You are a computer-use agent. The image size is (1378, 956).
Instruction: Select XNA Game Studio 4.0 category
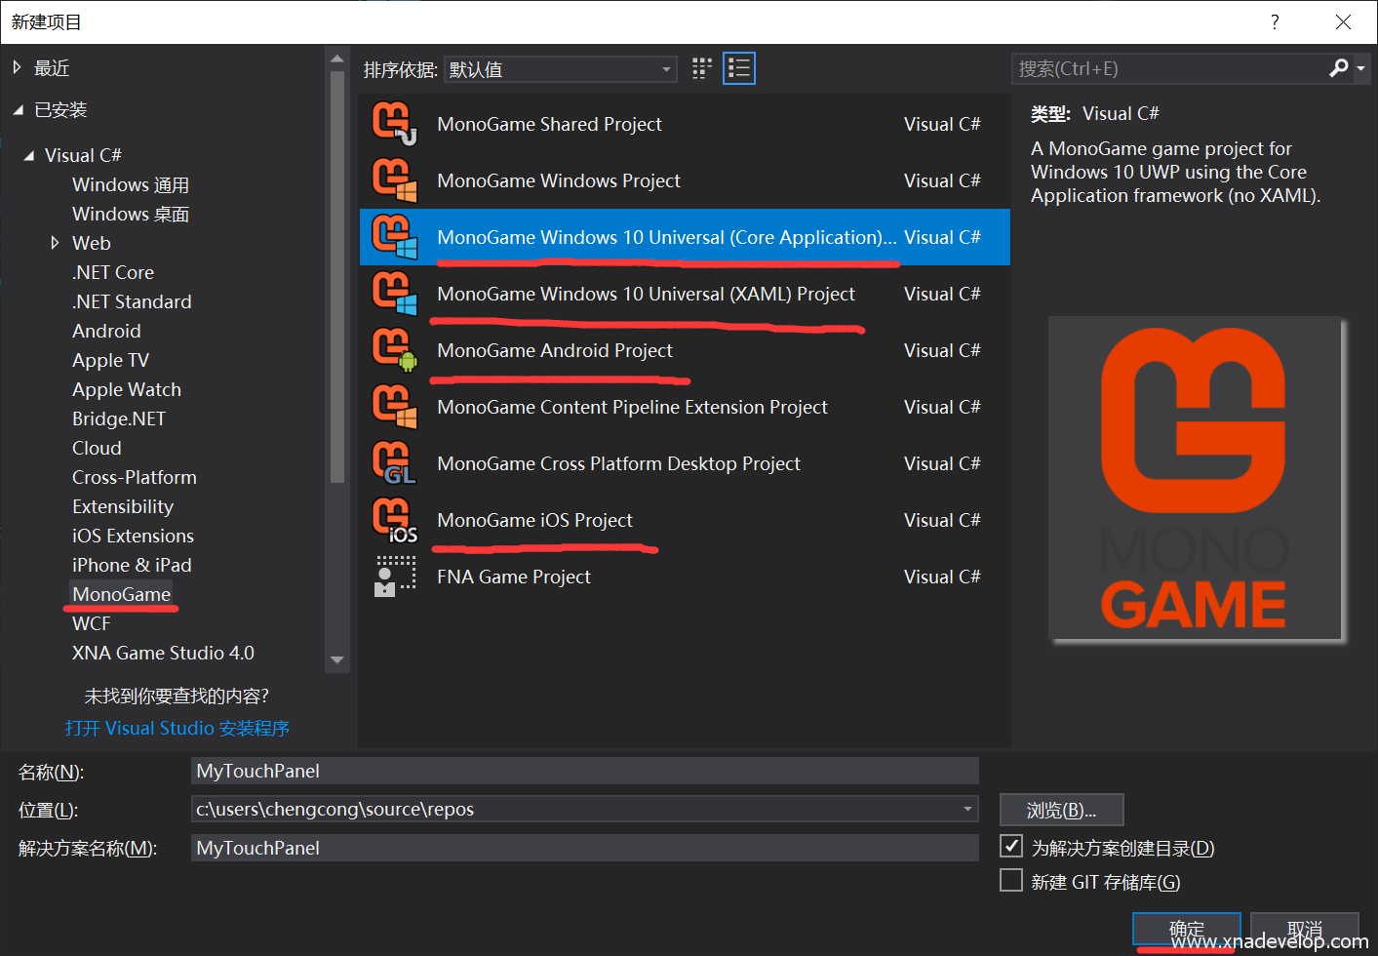pos(163,653)
